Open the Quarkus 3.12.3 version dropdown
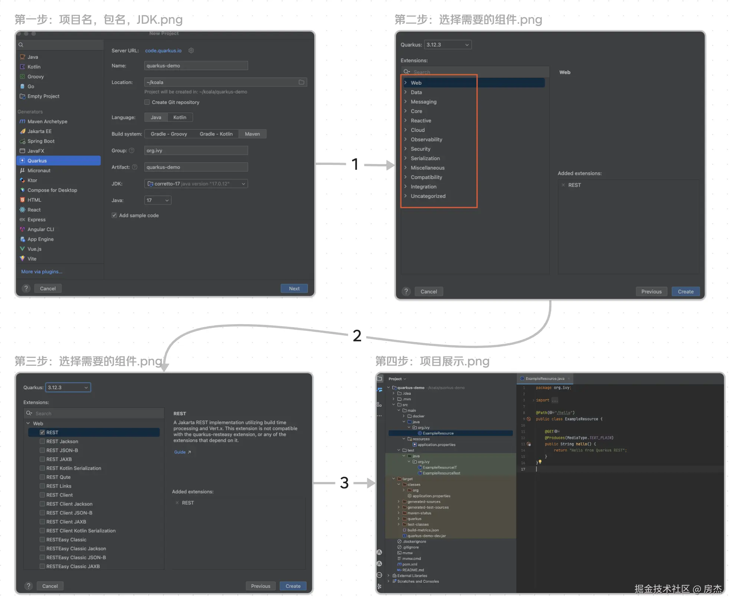Image resolution: width=737 pixels, height=609 pixels. 448,45
